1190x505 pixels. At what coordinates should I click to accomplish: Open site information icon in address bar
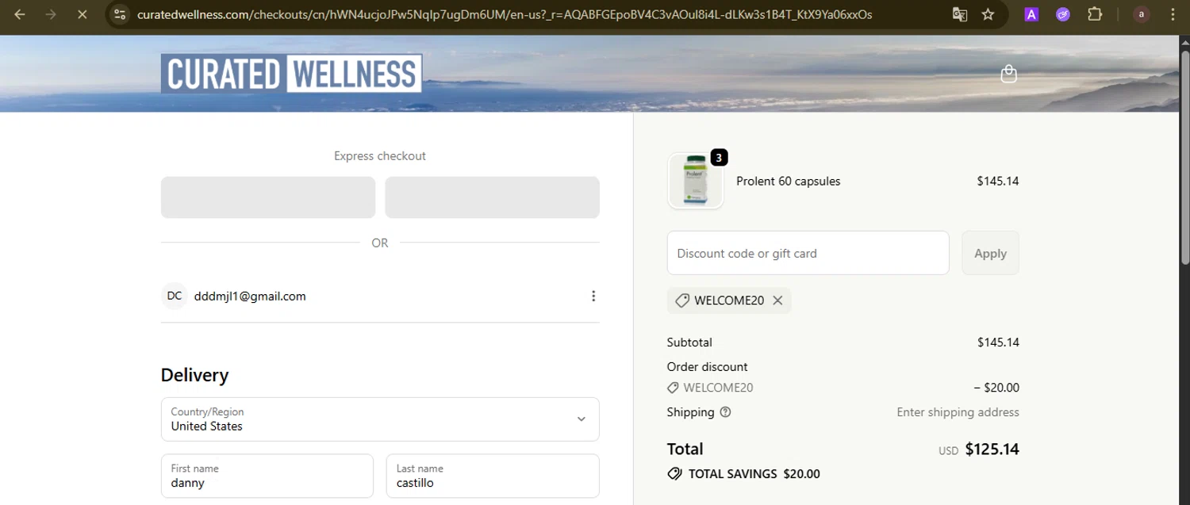tap(119, 14)
